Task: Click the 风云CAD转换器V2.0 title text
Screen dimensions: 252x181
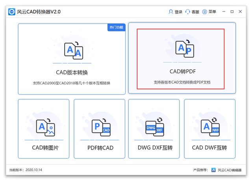Action: [x=39, y=12]
